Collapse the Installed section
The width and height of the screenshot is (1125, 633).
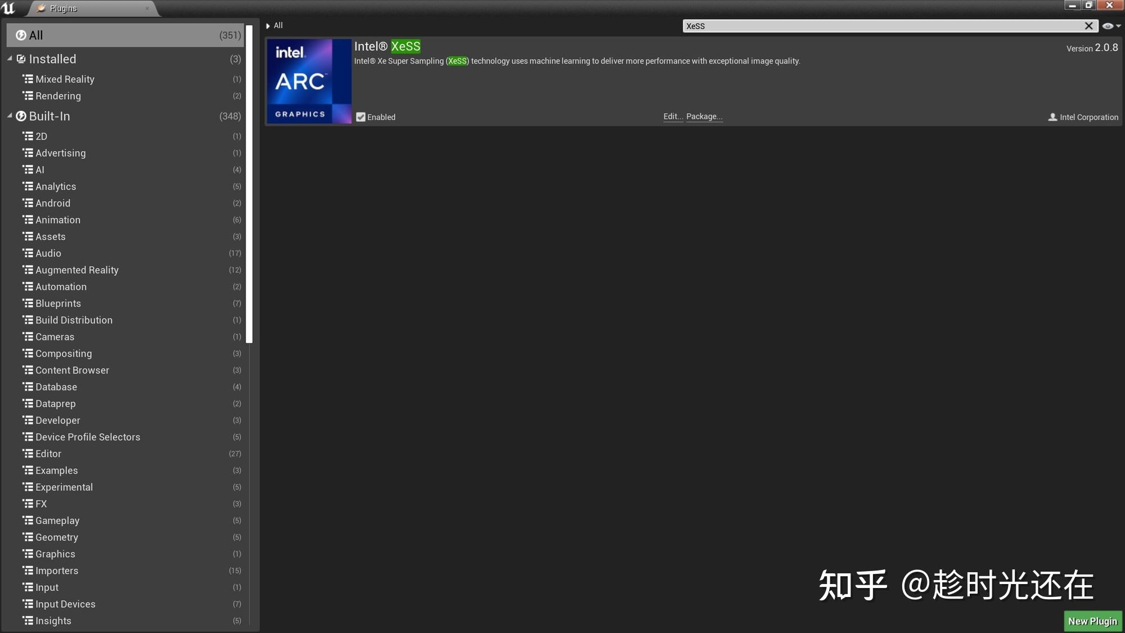click(9, 59)
